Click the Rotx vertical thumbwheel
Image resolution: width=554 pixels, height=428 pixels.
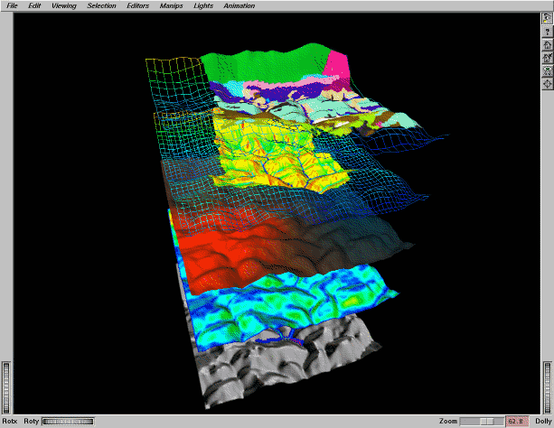click(6, 386)
